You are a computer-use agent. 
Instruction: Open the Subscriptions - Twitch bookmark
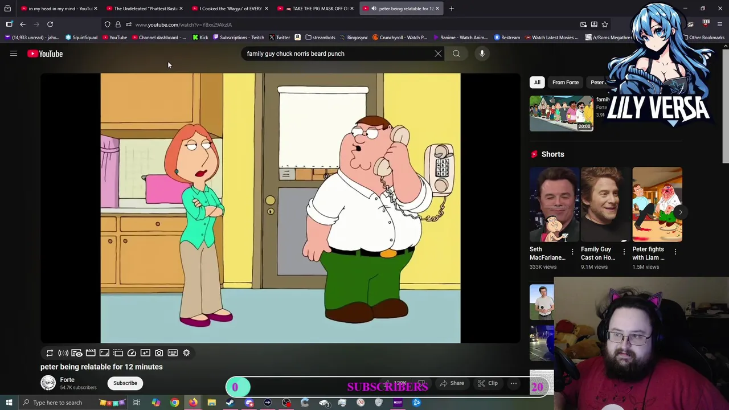coord(238,38)
